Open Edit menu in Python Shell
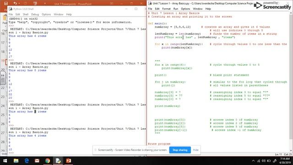The image size is (293, 165). point(17,14)
